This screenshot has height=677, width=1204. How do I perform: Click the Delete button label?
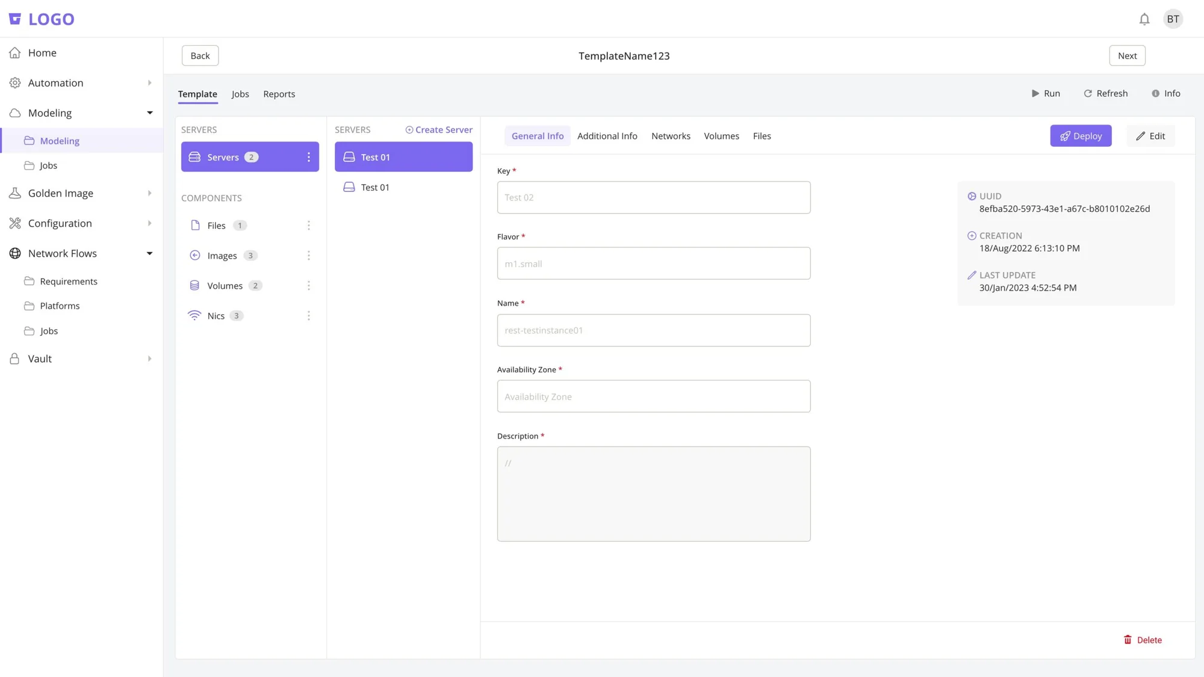(x=1149, y=640)
